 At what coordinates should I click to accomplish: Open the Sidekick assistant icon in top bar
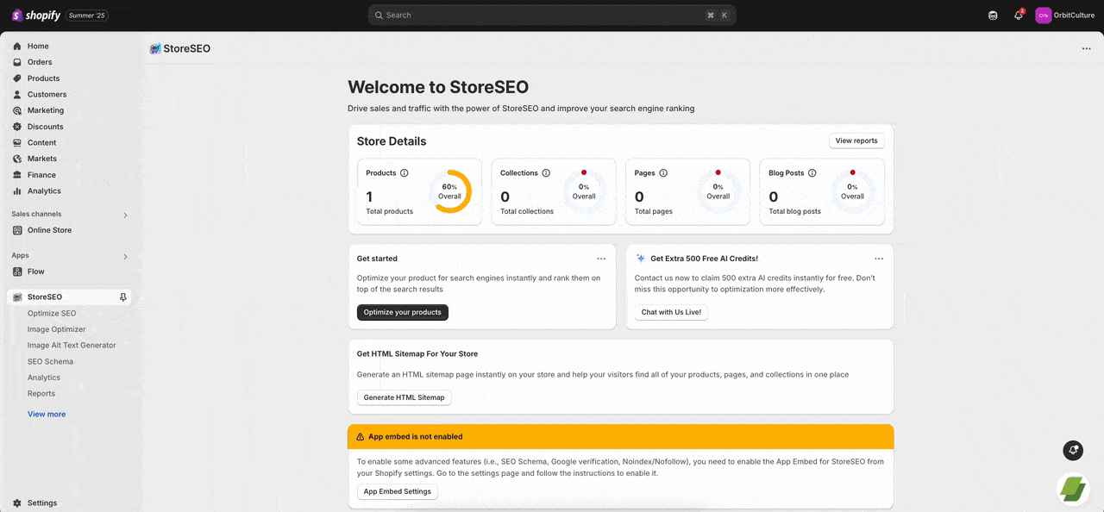[993, 15]
